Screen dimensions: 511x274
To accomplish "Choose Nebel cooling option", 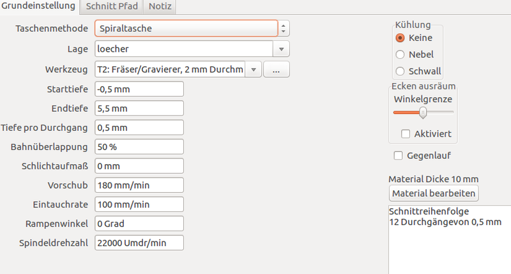I will click(400, 54).
